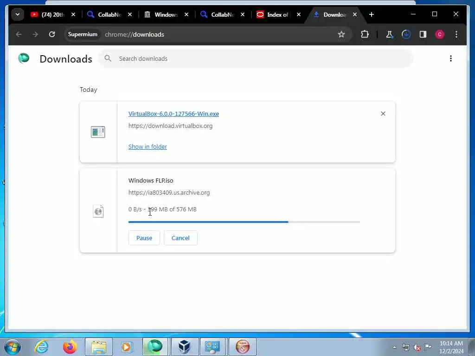Click the Show desktop strip after the clock
This screenshot has width=475, height=356.
point(472,347)
